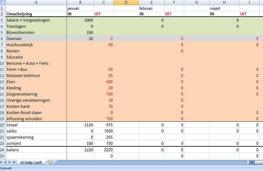This screenshot has height=171, width=263.
Task: Select row 20 header
Action: [x=3, y=125]
